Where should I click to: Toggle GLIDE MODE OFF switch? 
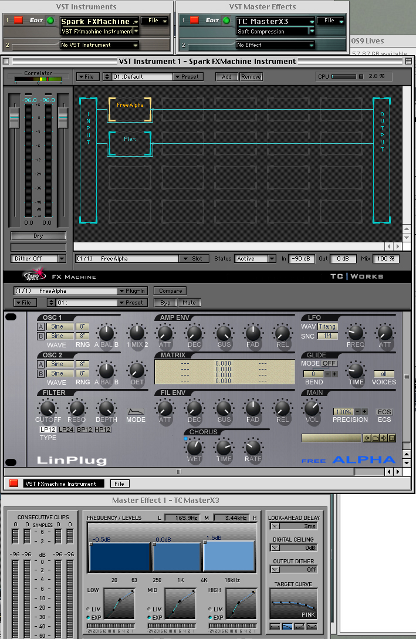tap(329, 363)
